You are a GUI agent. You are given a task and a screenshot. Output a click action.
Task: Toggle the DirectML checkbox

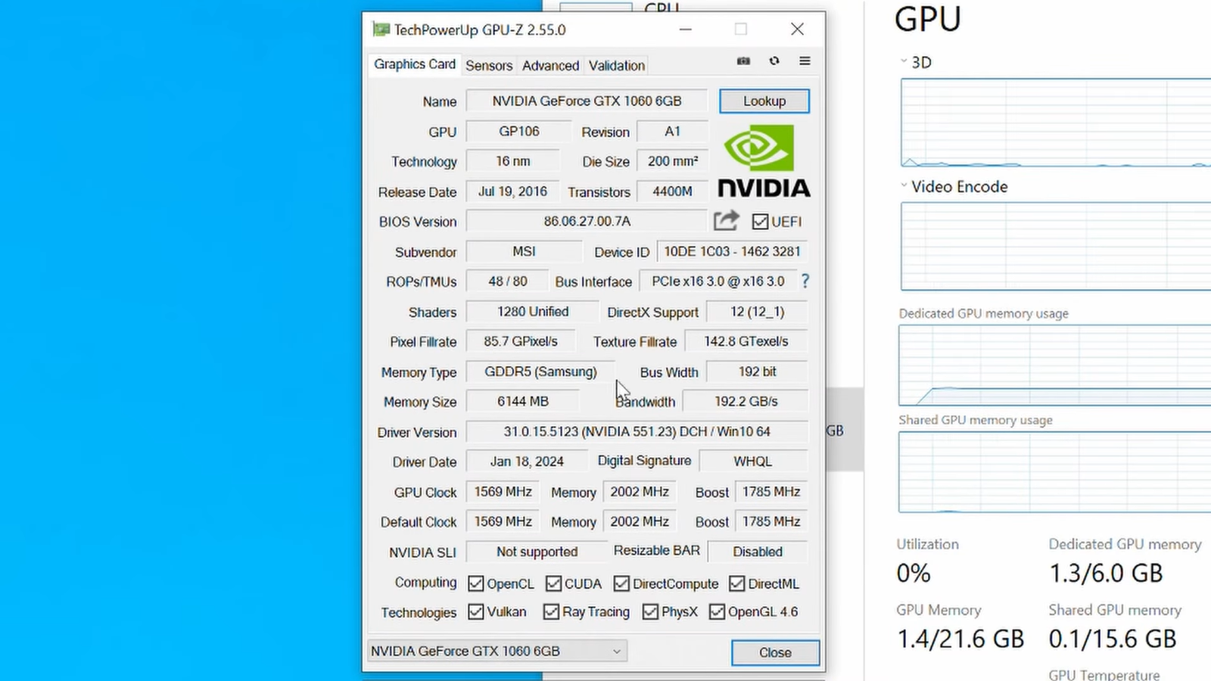click(x=736, y=583)
